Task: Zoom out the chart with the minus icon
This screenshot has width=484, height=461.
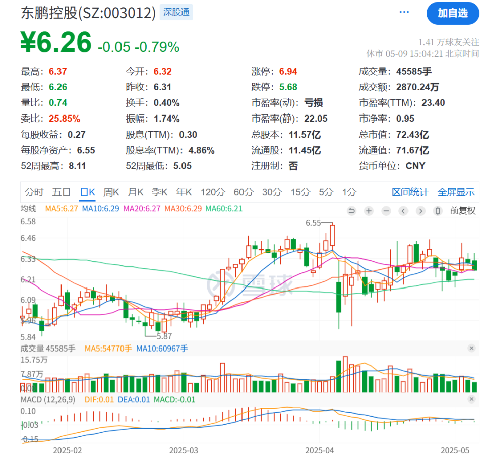Action: [x=386, y=211]
